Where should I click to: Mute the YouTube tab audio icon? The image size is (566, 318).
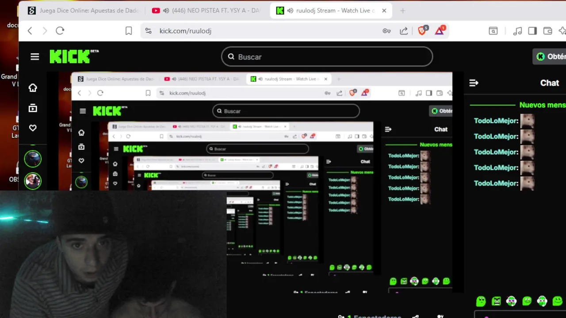(166, 11)
